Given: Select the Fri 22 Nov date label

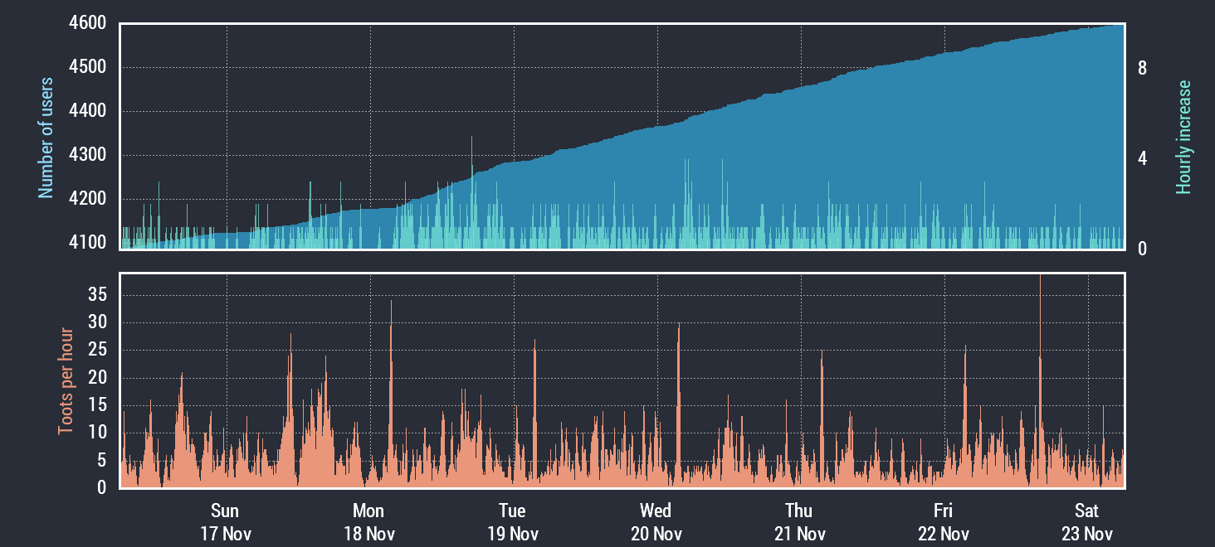Looking at the screenshot, I should pos(943,521).
